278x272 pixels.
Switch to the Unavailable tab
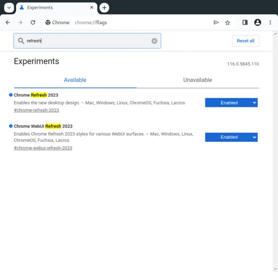[197, 80]
